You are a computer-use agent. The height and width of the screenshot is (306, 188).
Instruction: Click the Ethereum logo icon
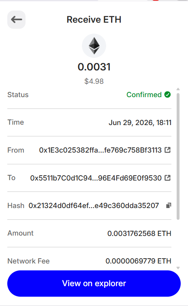pos(94,46)
